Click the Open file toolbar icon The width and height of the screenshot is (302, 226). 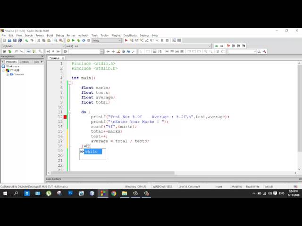tap(9, 40)
